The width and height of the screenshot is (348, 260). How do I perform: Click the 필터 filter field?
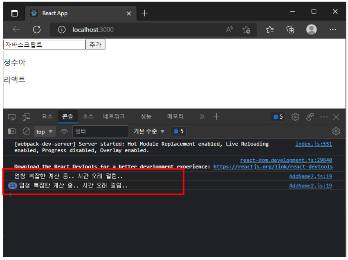pos(101,131)
